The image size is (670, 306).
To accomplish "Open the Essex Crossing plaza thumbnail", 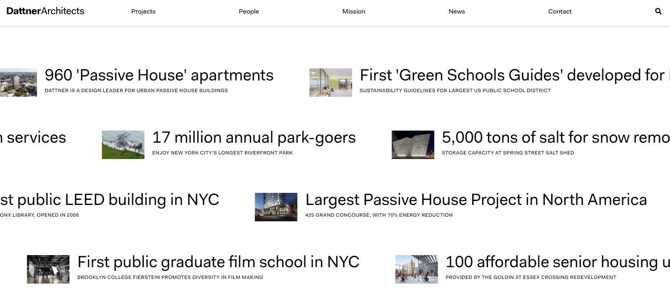I will (416, 269).
